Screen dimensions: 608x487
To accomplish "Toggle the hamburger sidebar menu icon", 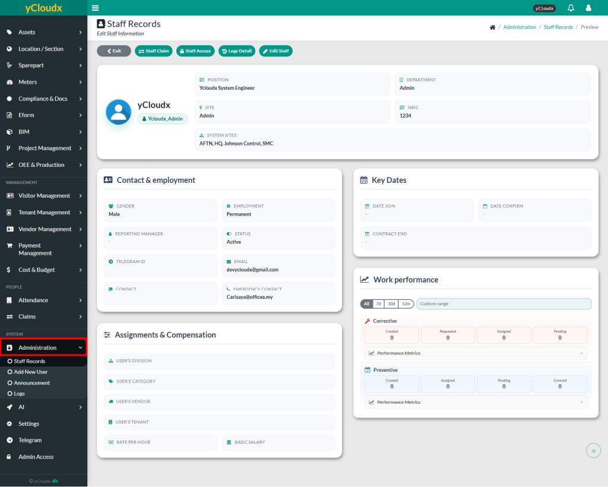I will pos(95,8).
